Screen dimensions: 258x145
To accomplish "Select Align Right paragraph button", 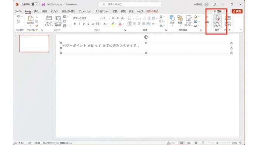I will click(139, 24).
